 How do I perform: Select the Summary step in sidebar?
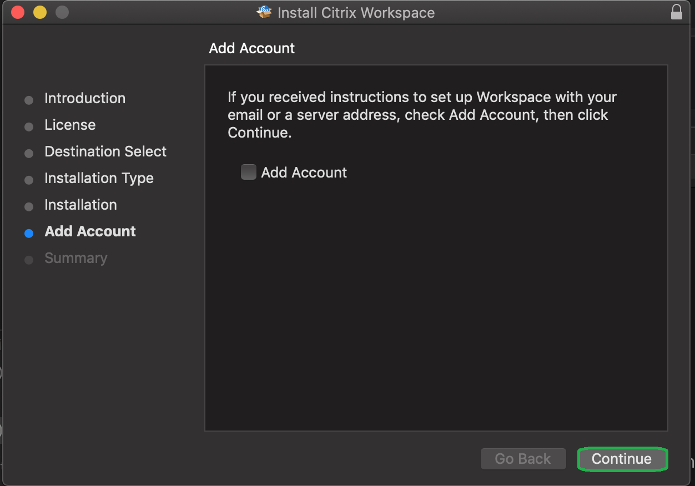pyautogui.click(x=75, y=258)
